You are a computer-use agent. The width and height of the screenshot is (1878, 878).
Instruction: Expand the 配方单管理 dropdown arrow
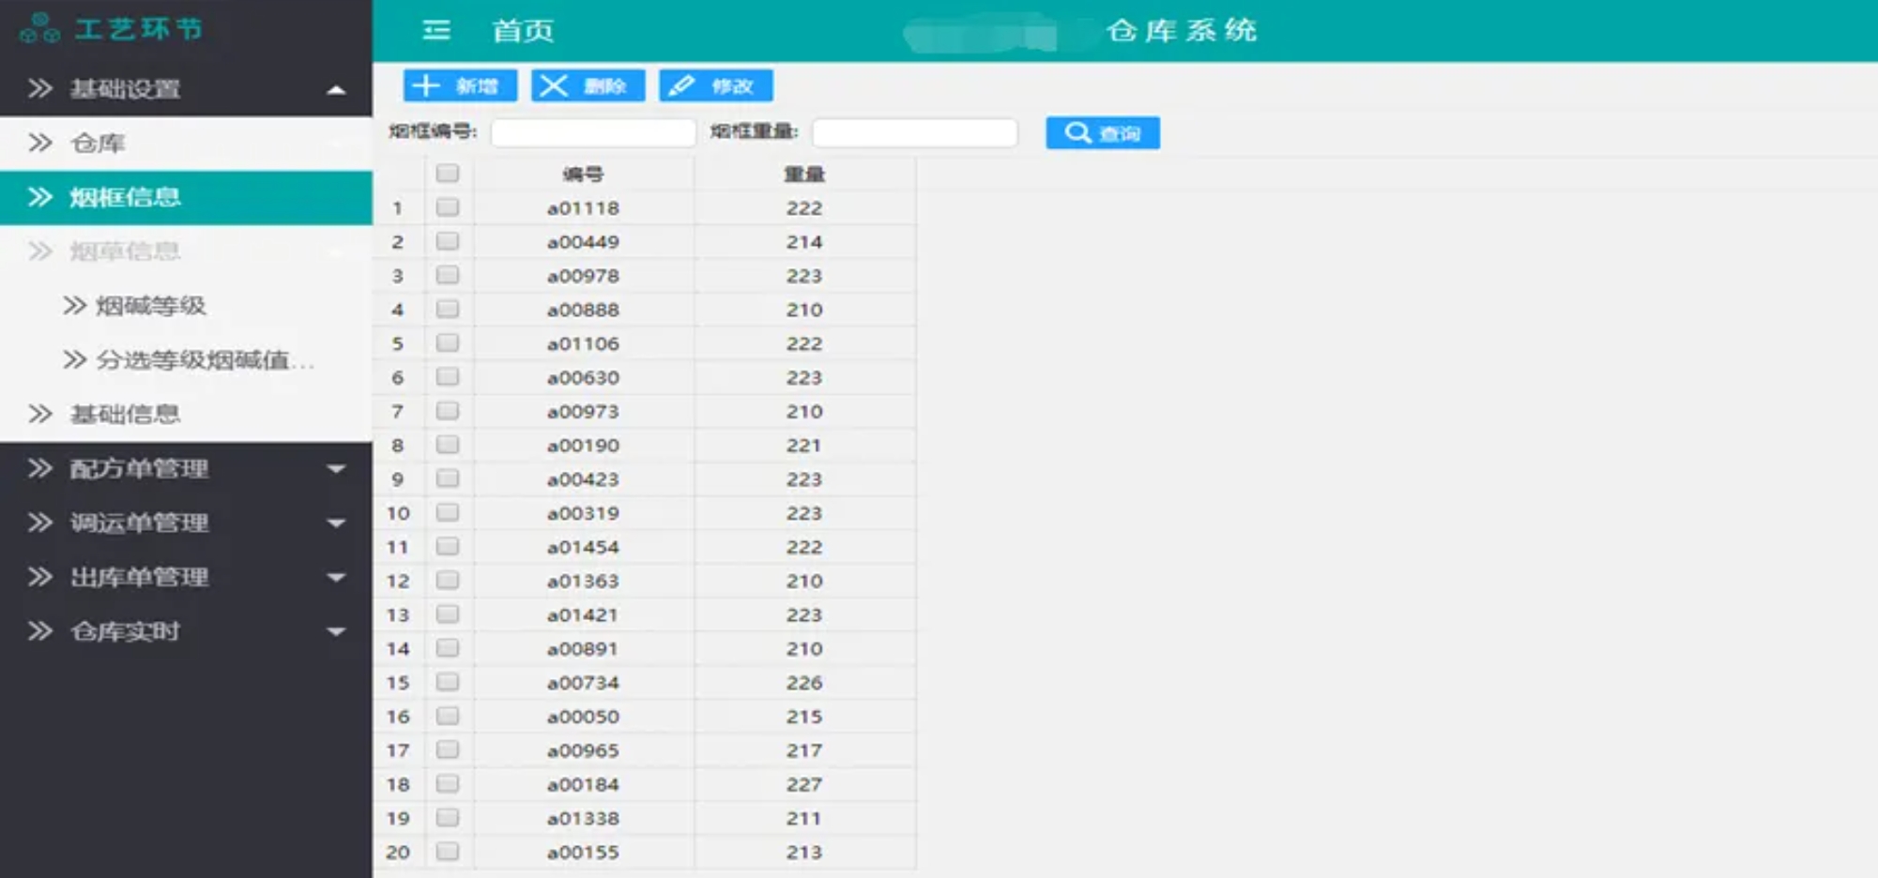tap(336, 469)
